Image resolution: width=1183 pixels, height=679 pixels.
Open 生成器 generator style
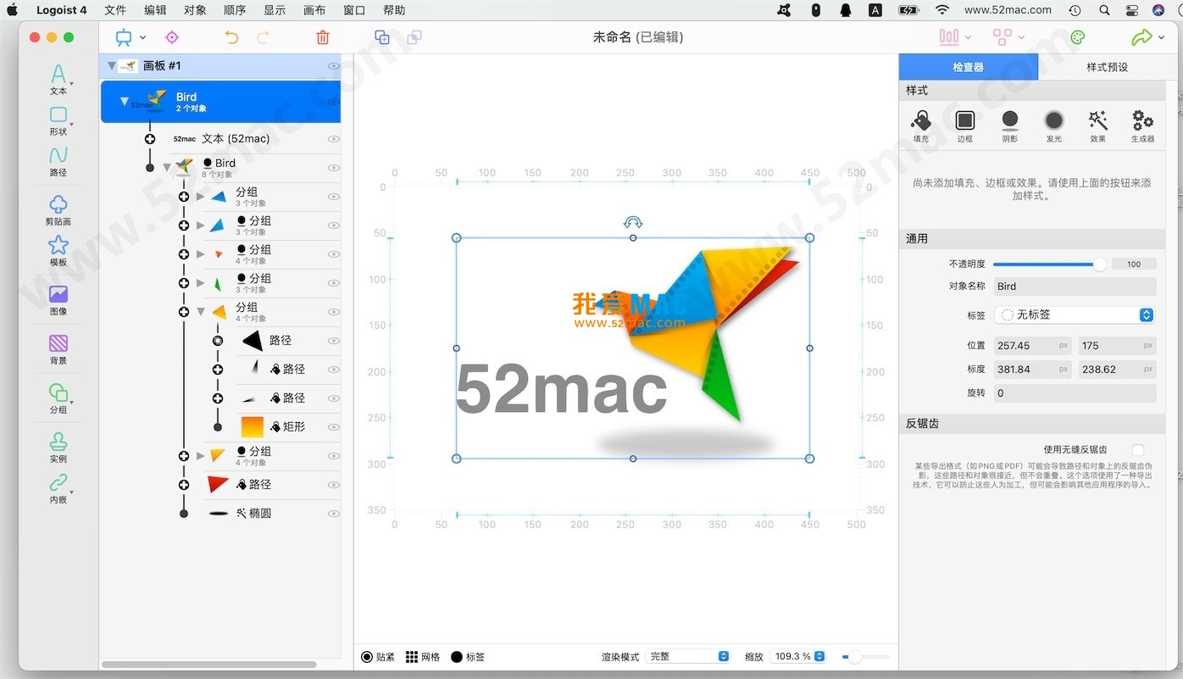point(1142,125)
